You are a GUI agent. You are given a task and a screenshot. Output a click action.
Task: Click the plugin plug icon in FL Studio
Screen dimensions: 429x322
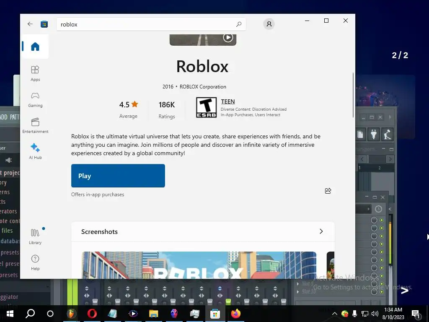[x=374, y=135]
